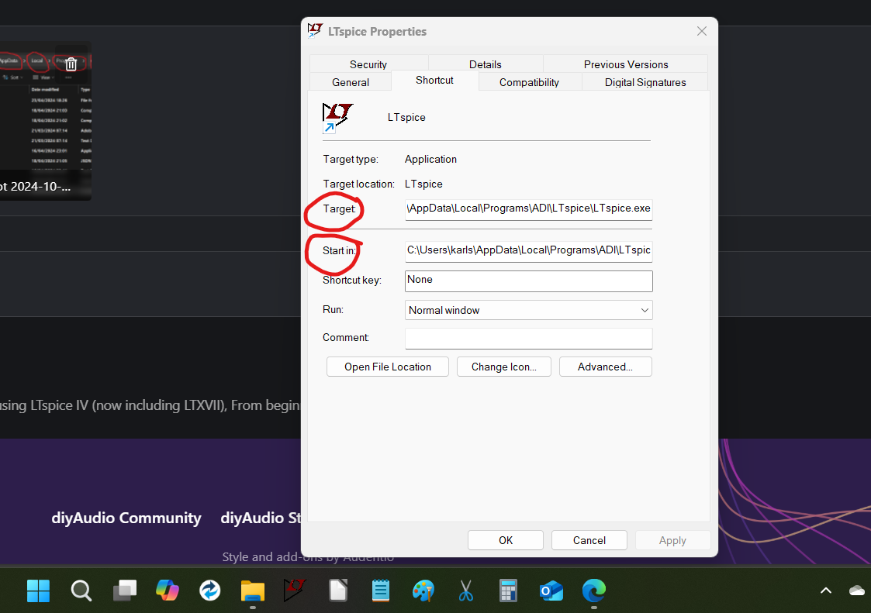This screenshot has height=613, width=871.
Task: Open File Explorer from taskbar
Action: tap(253, 591)
